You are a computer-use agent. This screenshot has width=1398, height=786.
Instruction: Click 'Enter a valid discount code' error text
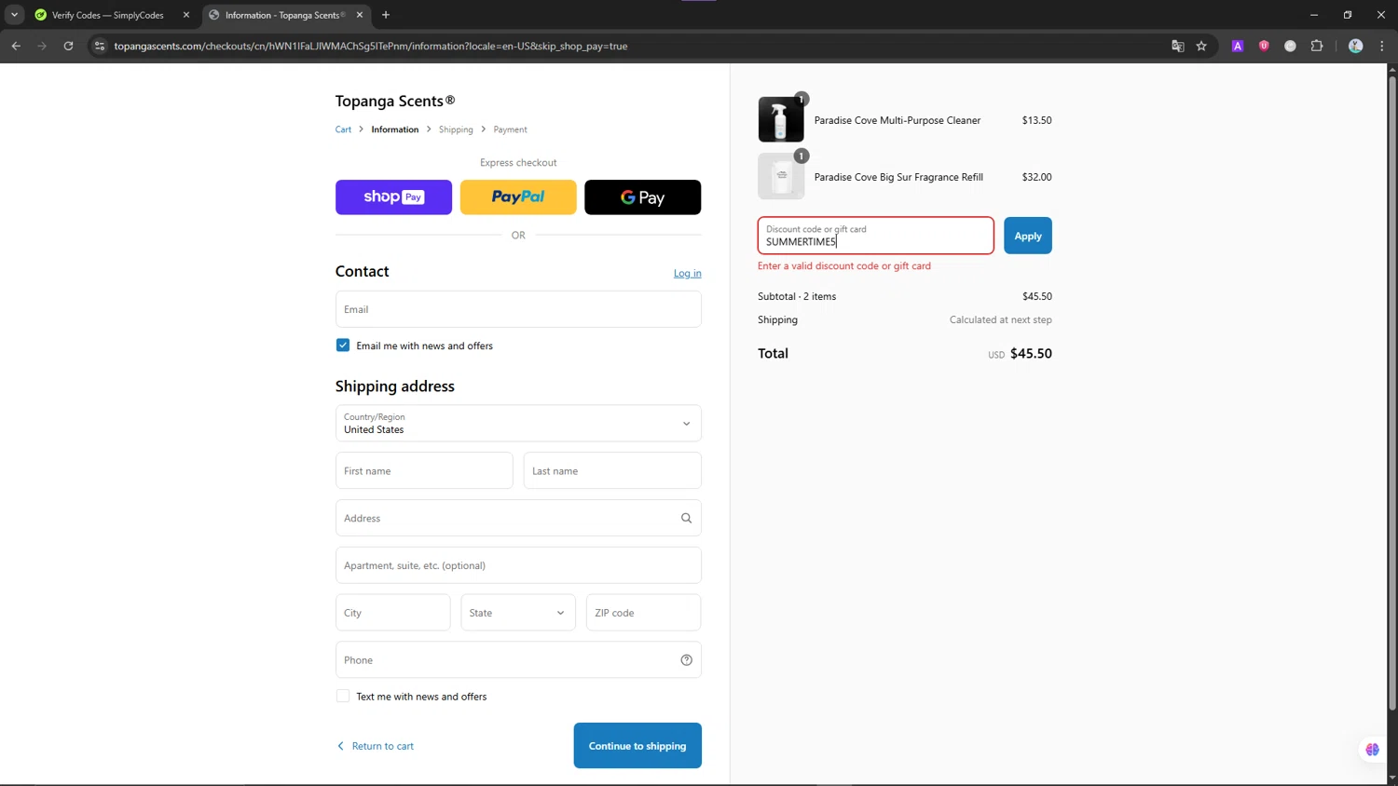844,265
